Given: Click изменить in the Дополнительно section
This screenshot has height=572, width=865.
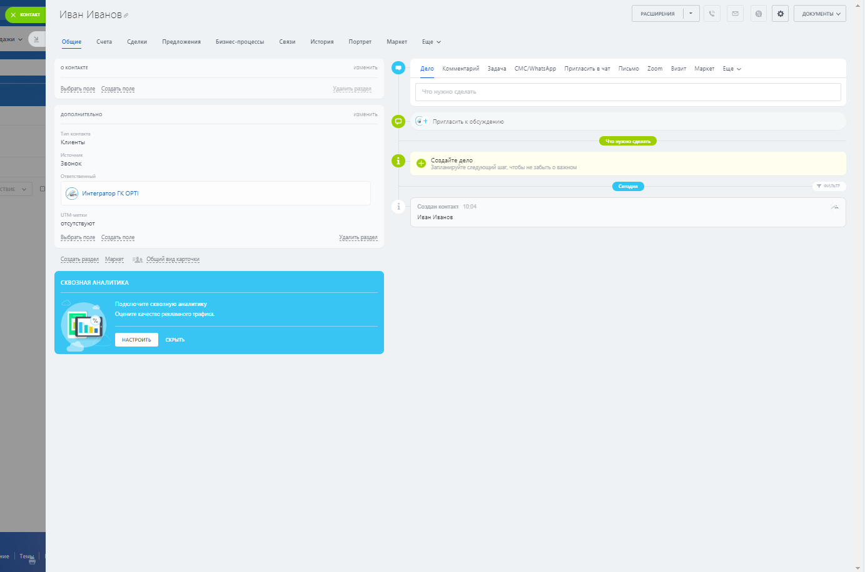Looking at the screenshot, I should 365,114.
